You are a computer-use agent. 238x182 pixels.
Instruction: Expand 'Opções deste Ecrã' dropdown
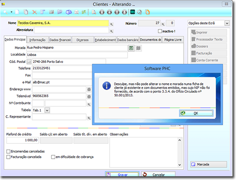227,24
